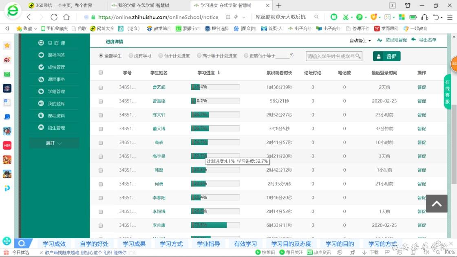The height and width of the screenshot is (257, 457).
Task: Click the browser home icon
Action: [66, 17]
